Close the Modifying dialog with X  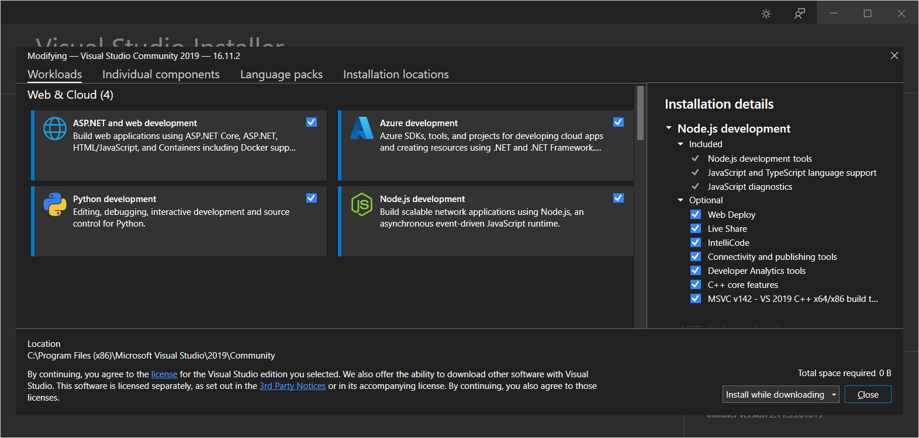click(894, 55)
